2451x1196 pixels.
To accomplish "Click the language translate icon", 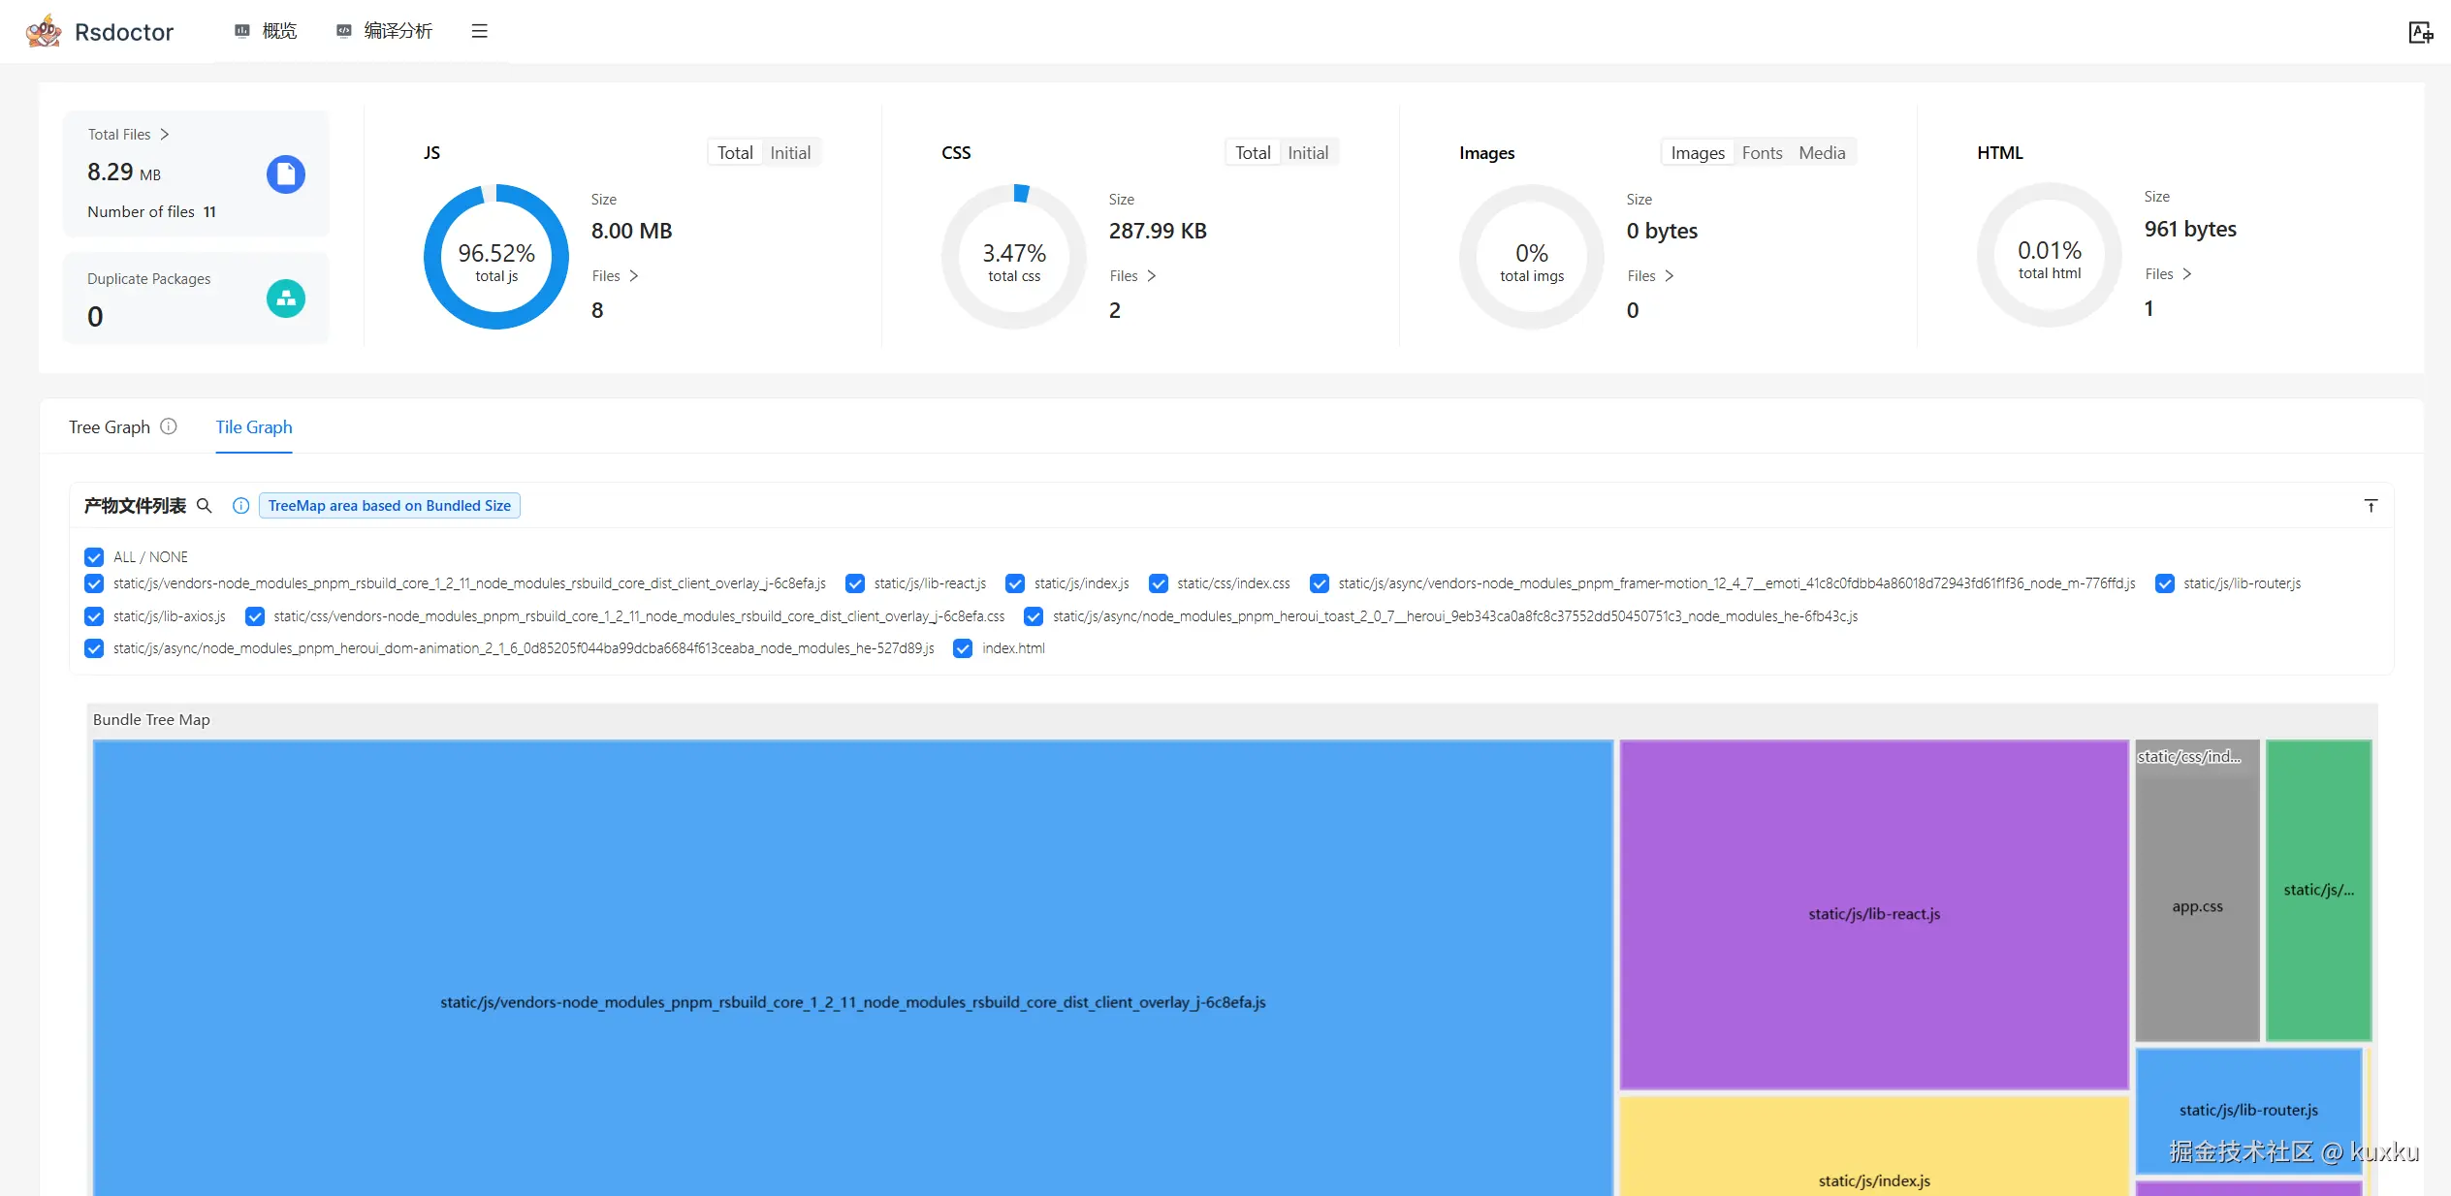I will [x=2420, y=33].
